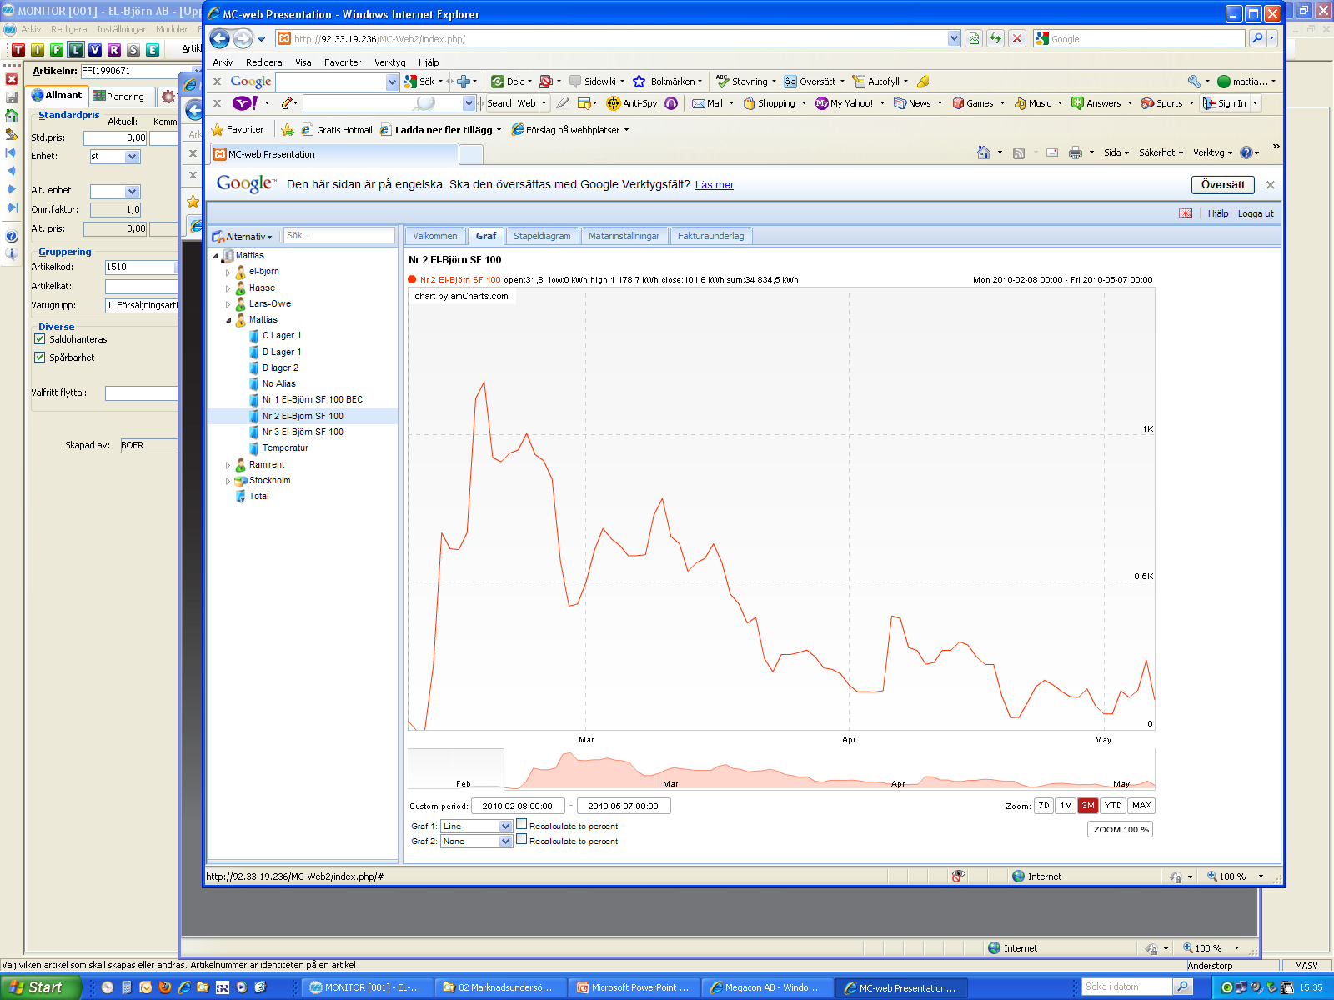The image size is (1334, 1000).
Task: Click the custom period start date field
Action: [x=518, y=806]
